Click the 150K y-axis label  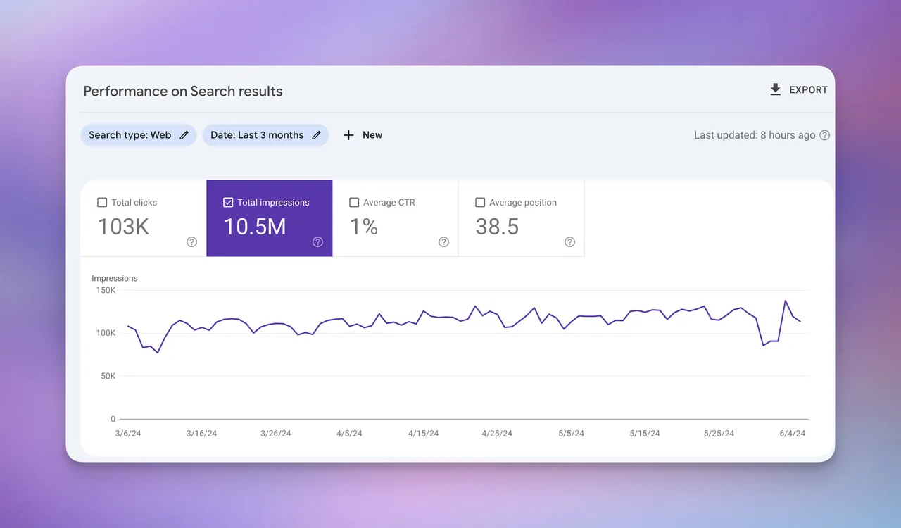pos(104,290)
